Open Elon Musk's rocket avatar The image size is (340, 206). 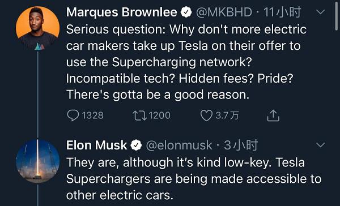pyautogui.click(x=38, y=161)
